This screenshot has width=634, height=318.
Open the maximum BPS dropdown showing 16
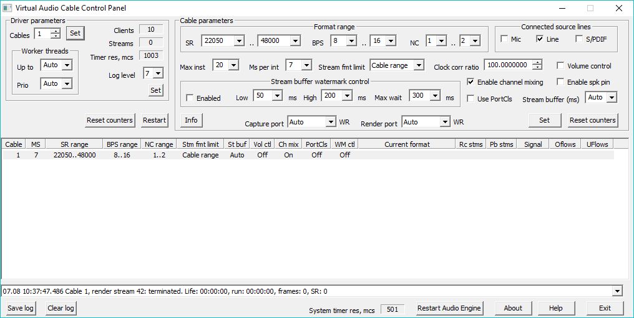391,40
